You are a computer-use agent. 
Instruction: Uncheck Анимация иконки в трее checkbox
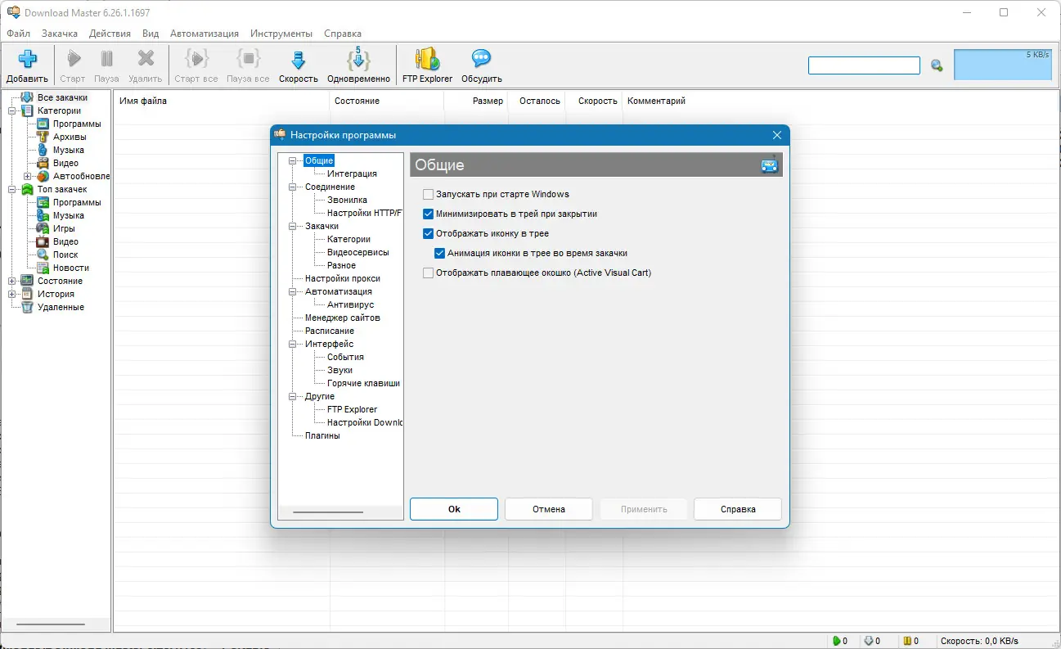coord(439,253)
